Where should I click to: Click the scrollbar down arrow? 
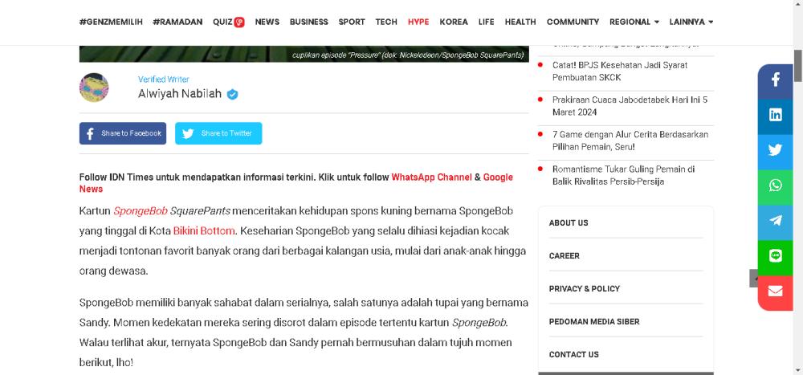(798, 370)
